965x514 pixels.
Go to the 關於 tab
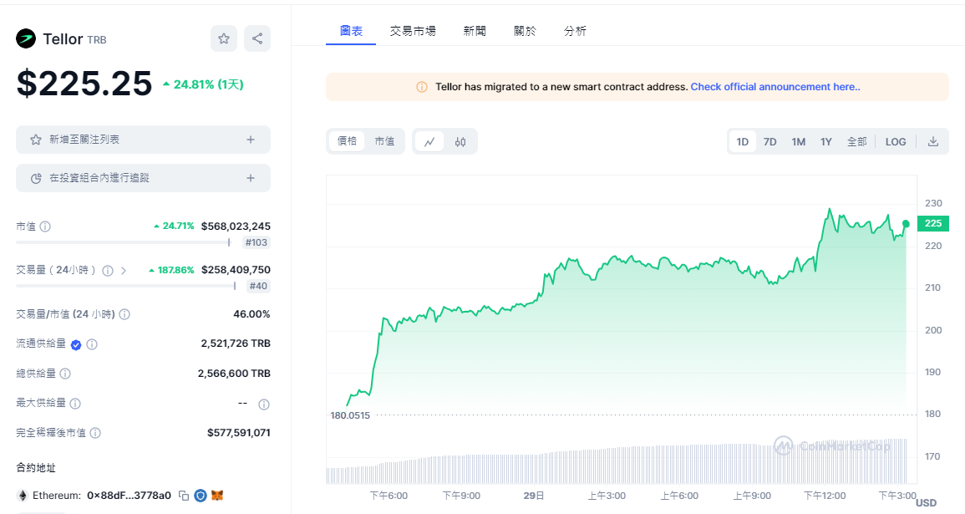coord(525,31)
